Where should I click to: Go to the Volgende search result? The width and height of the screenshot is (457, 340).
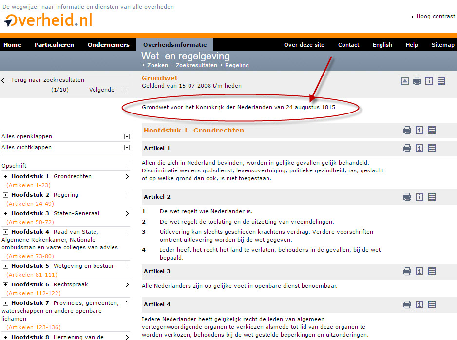click(x=102, y=90)
